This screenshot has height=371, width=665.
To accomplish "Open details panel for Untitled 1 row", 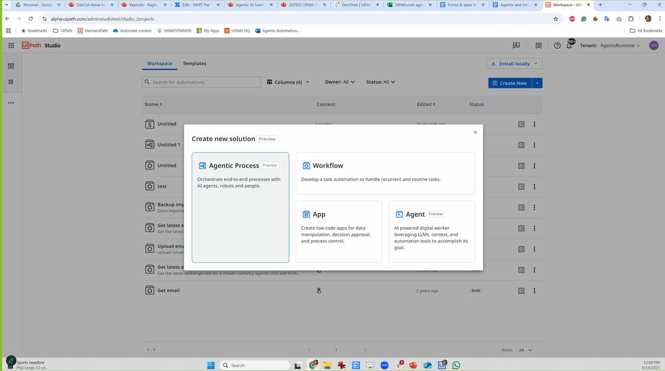I will [x=521, y=145].
